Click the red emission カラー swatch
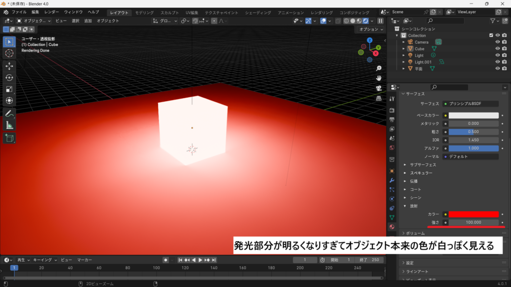This screenshot has height=287, width=511. pos(474,214)
